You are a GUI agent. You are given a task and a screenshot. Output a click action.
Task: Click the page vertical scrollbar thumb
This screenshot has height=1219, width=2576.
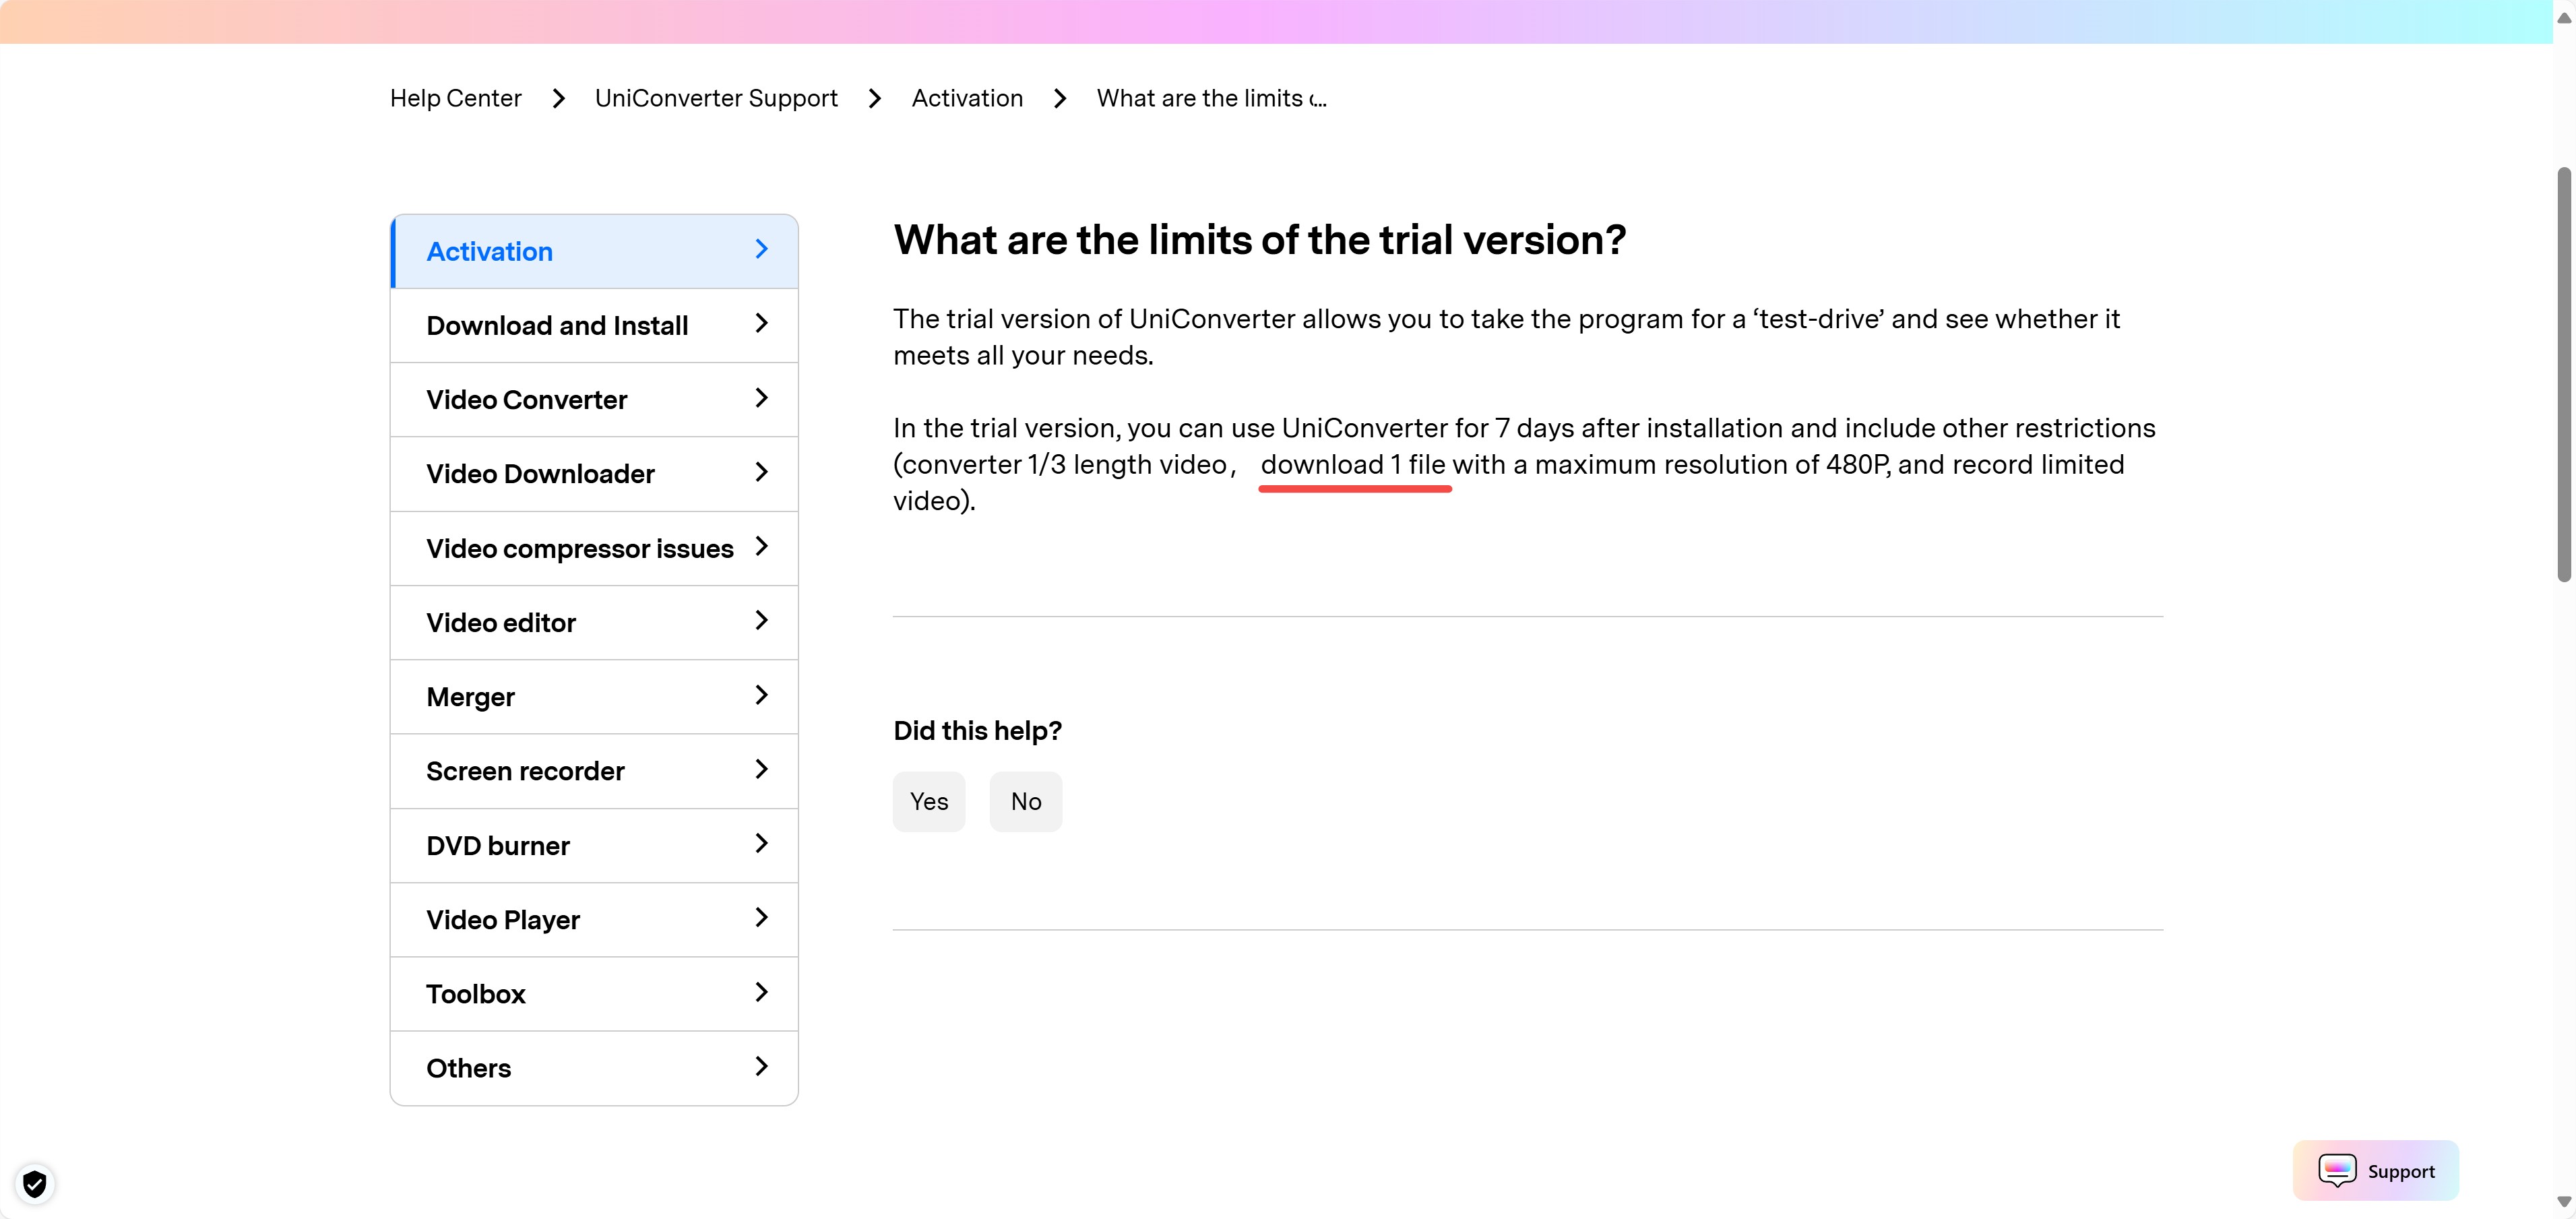tap(2563, 374)
